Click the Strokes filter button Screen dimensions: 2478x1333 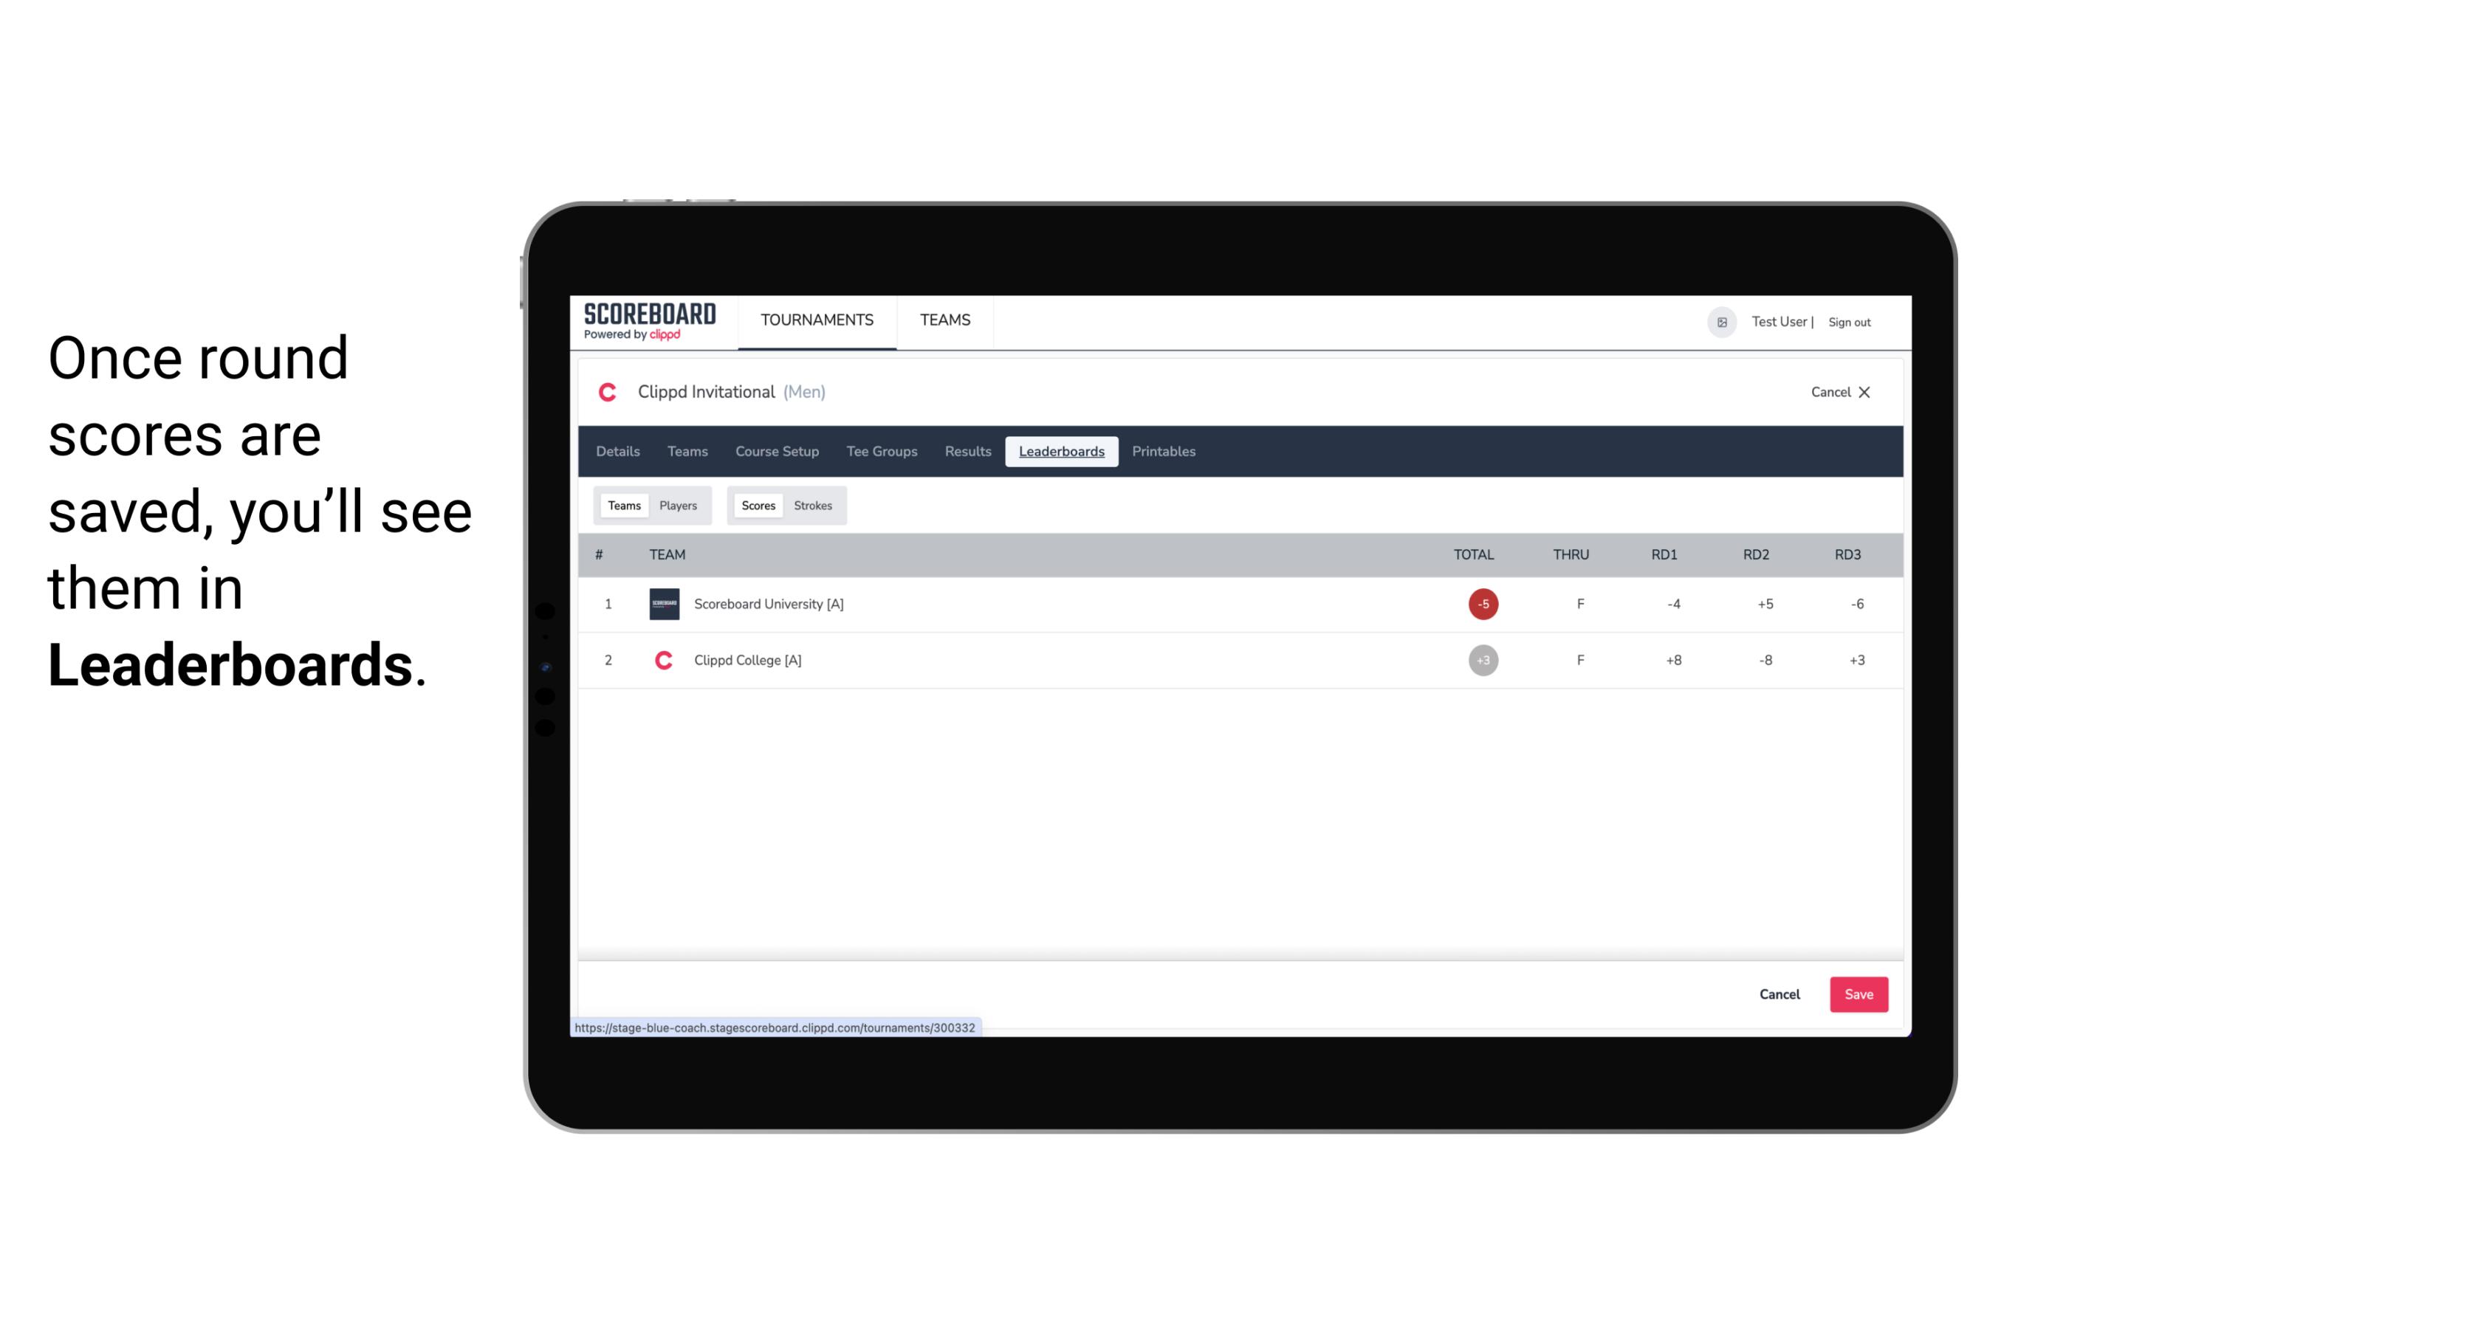(814, 506)
